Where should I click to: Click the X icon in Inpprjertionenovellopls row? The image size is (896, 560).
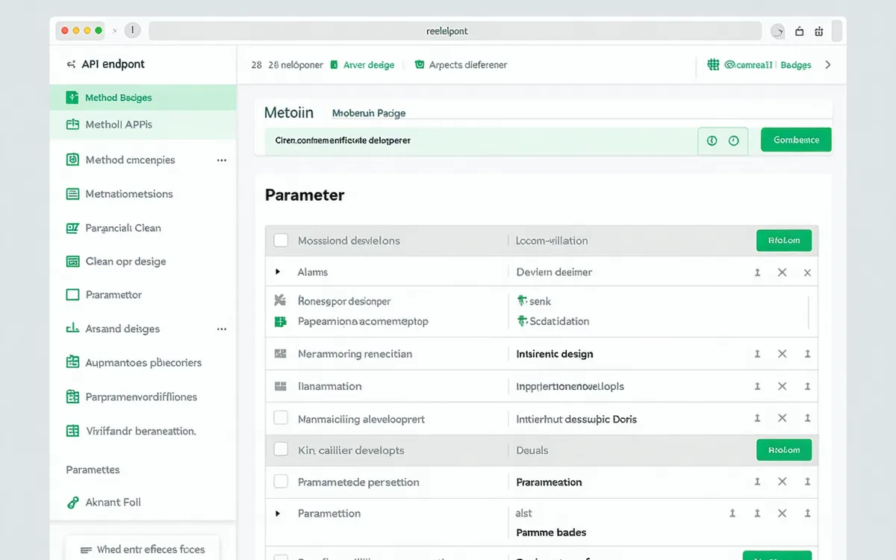782,386
